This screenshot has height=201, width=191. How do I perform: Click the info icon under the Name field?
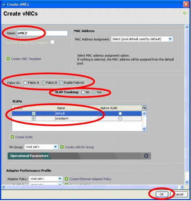(18, 36)
